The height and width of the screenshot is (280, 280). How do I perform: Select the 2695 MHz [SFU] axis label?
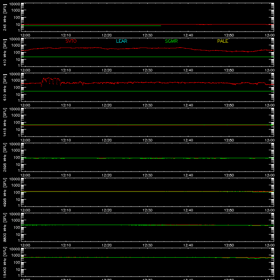tap(5, 157)
